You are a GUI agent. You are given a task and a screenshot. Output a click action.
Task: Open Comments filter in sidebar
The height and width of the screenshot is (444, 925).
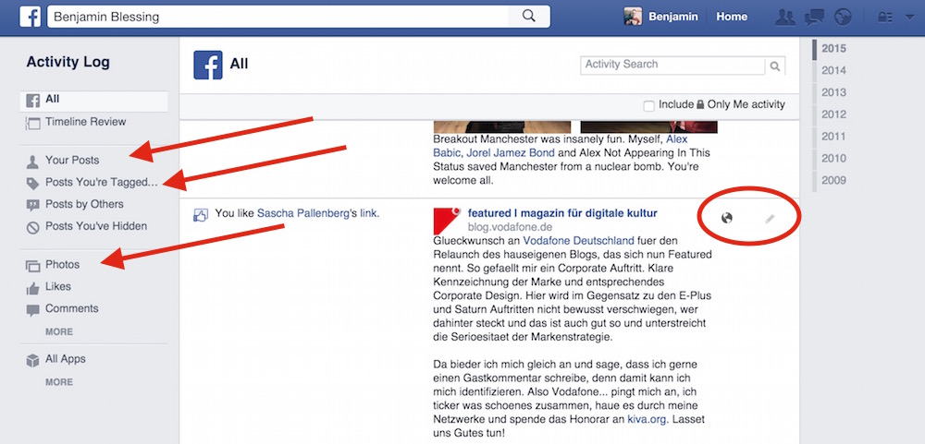[72, 308]
